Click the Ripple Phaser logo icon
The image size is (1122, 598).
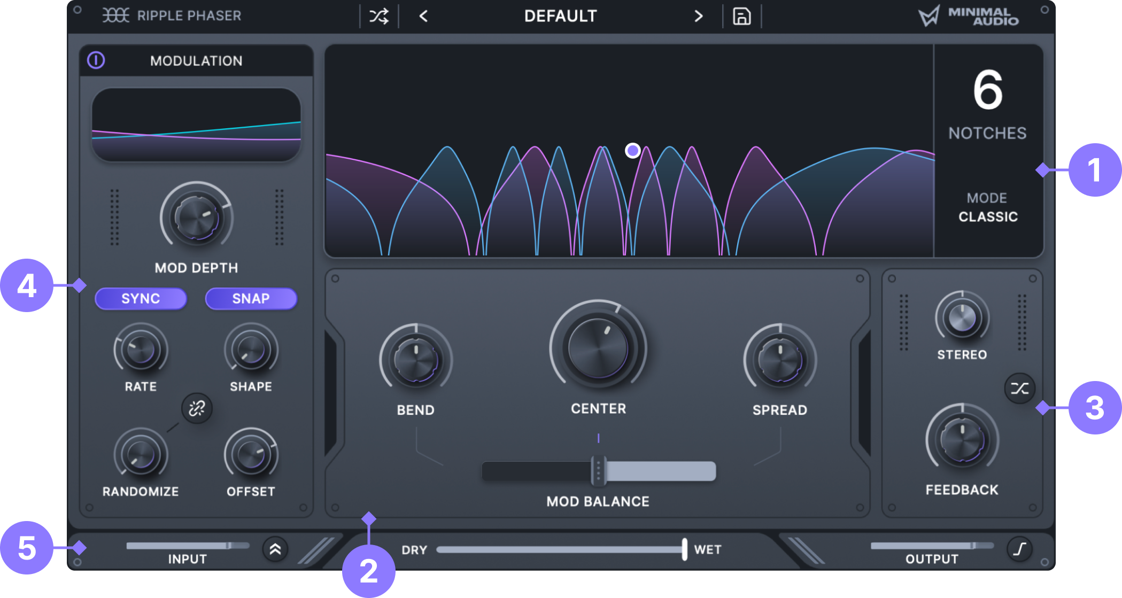[x=115, y=15]
